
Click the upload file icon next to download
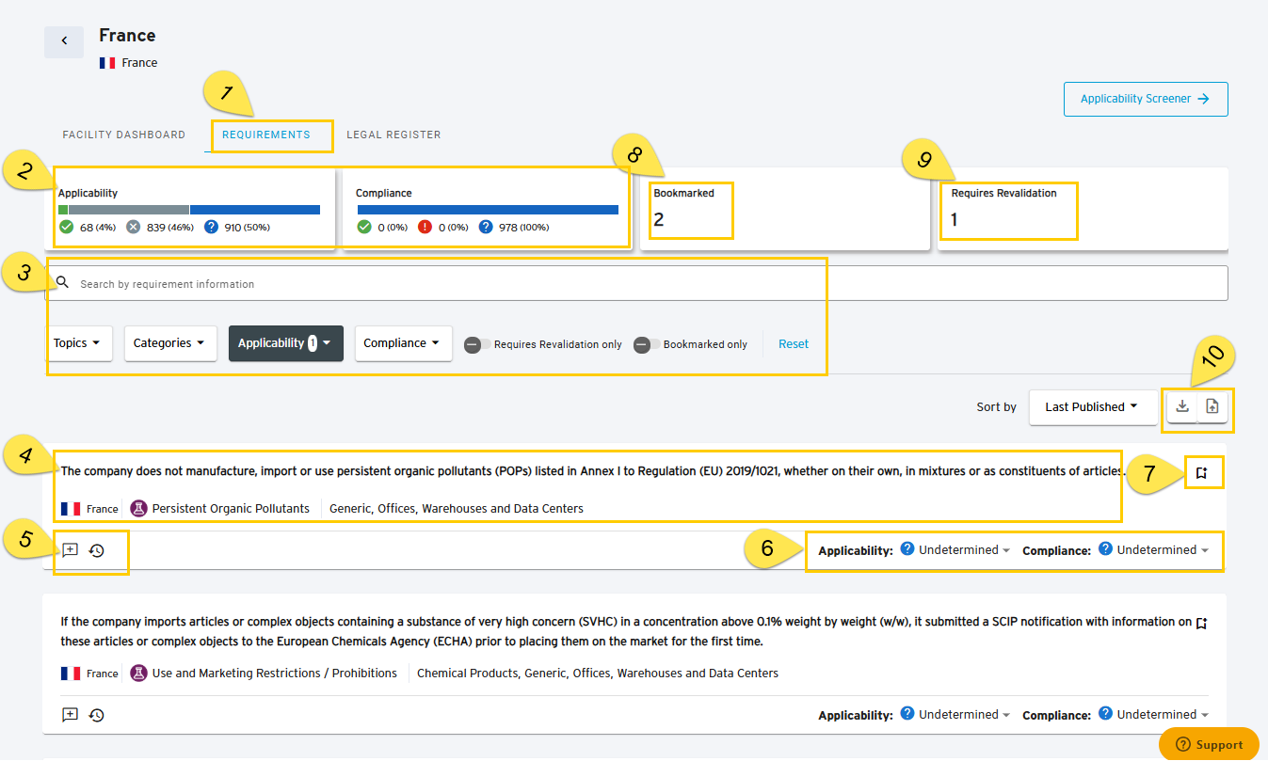coord(1212,406)
